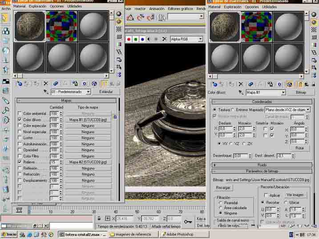The image size is (319, 239).
Task: Collapse the Mapas rollout header
Action: click(67, 100)
